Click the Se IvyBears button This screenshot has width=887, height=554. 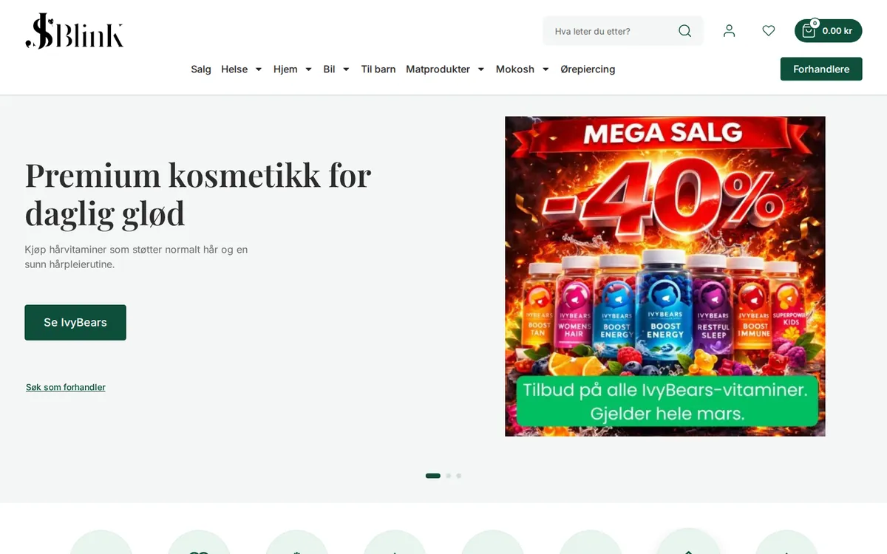pos(75,322)
